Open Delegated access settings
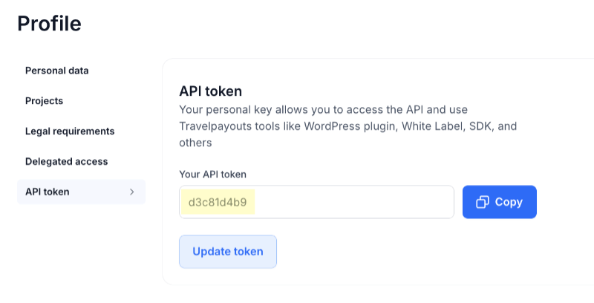 tap(67, 161)
